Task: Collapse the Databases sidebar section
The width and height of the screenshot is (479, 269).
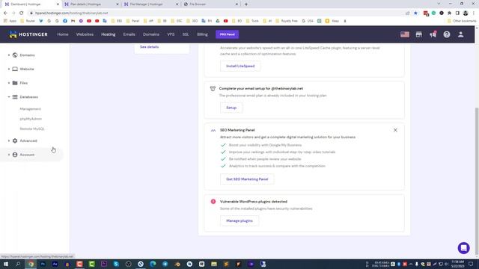Action: (9, 97)
